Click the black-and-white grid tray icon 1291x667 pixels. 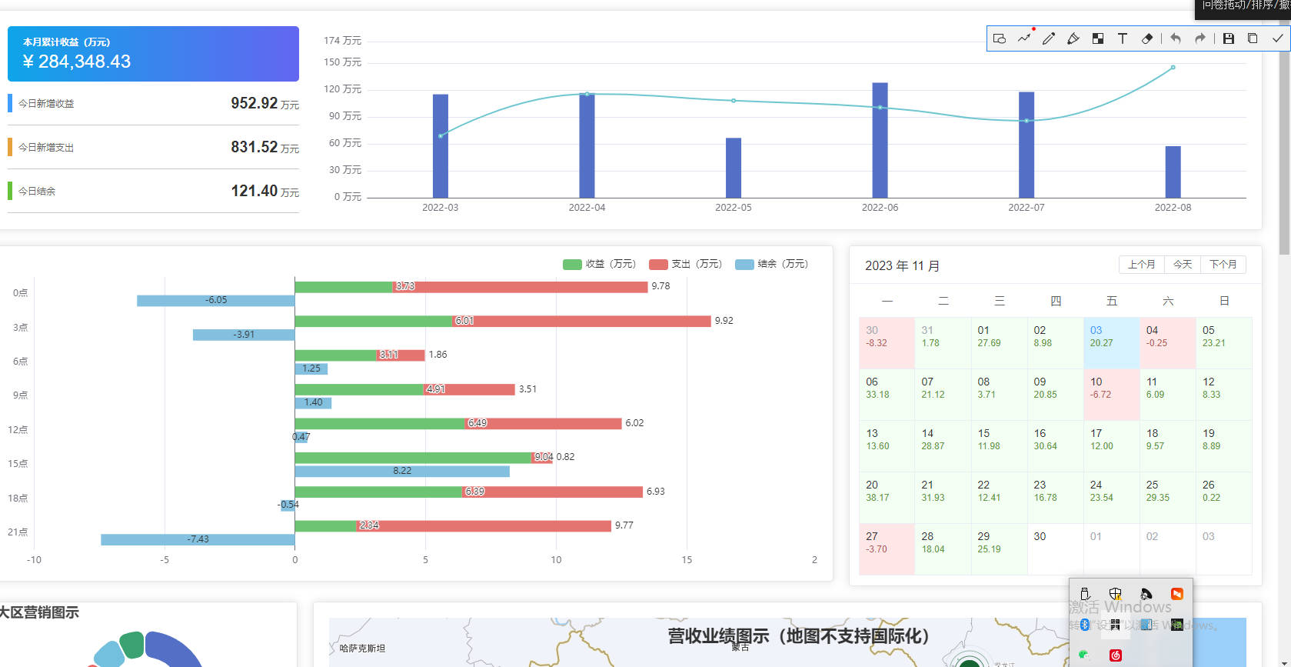(x=1116, y=625)
